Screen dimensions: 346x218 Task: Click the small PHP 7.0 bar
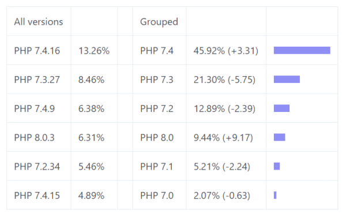tap(275, 195)
